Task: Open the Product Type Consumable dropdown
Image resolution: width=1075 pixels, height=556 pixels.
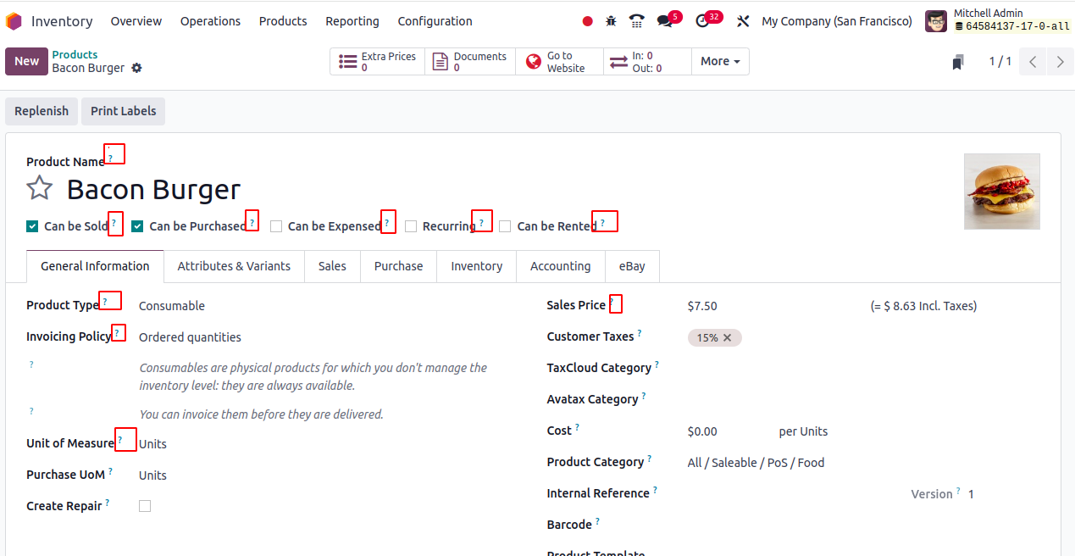Action: [x=172, y=306]
